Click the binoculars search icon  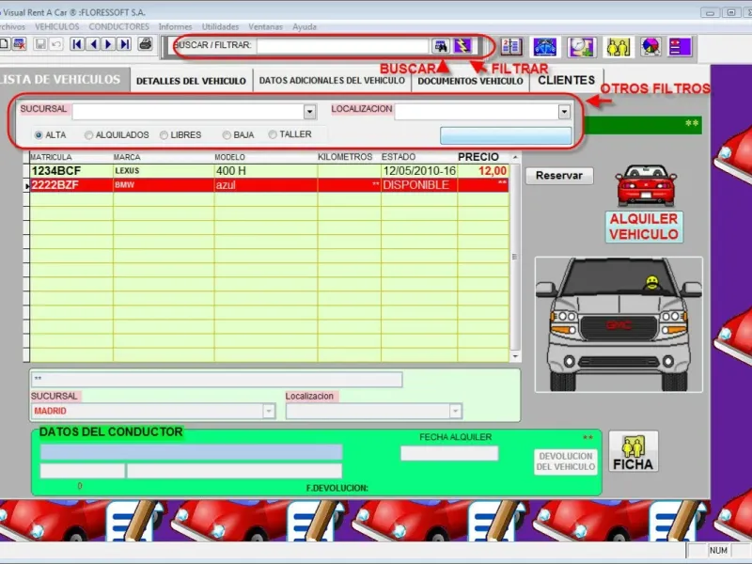[x=441, y=46]
